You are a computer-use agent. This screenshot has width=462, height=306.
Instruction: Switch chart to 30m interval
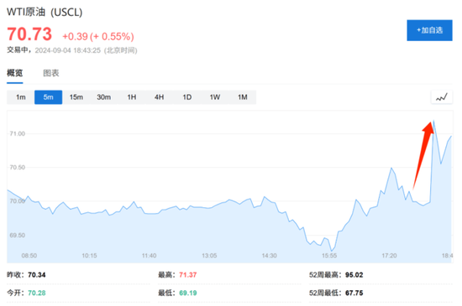click(x=103, y=97)
